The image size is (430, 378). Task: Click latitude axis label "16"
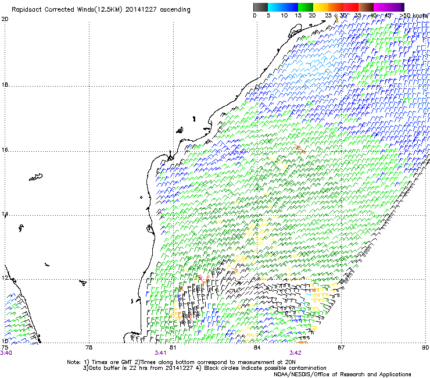[5, 149]
